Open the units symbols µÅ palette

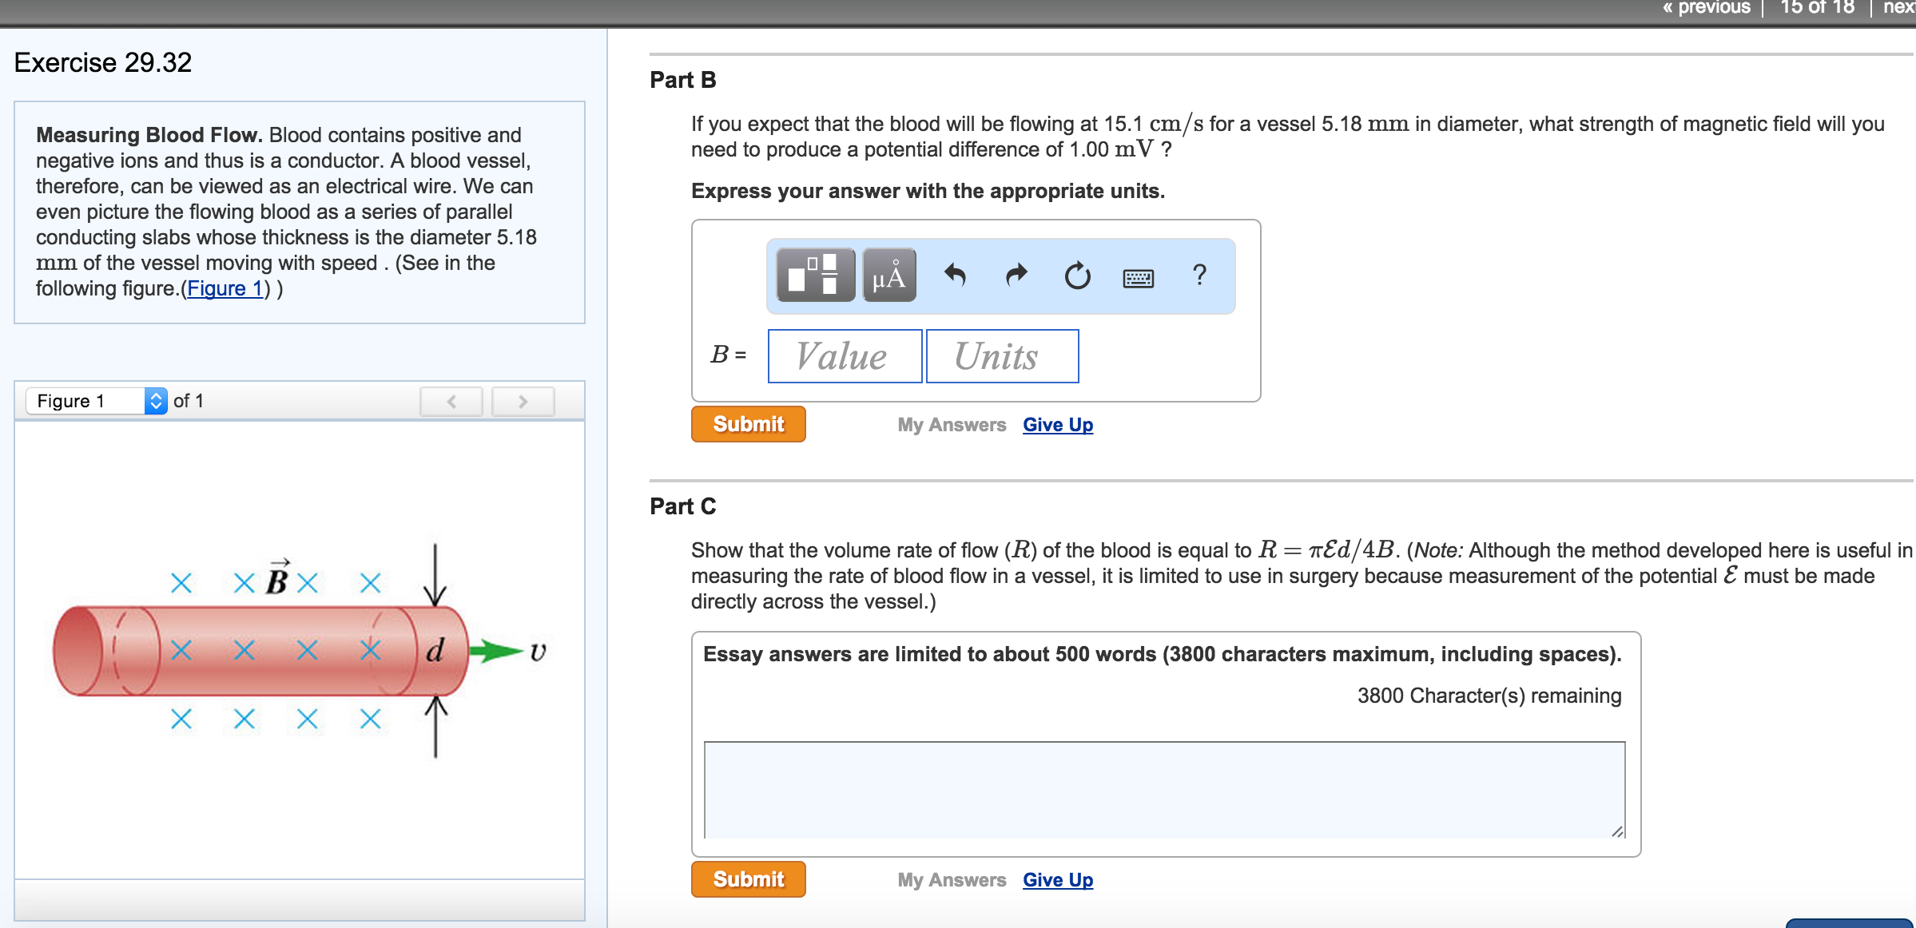click(889, 276)
